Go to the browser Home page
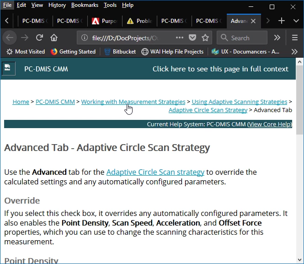This screenshot has height=264, width=304. coord(54,38)
